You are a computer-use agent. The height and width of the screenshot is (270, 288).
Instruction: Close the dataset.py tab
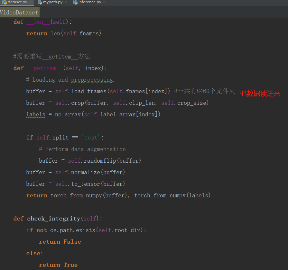pyautogui.click(x=31, y=2)
